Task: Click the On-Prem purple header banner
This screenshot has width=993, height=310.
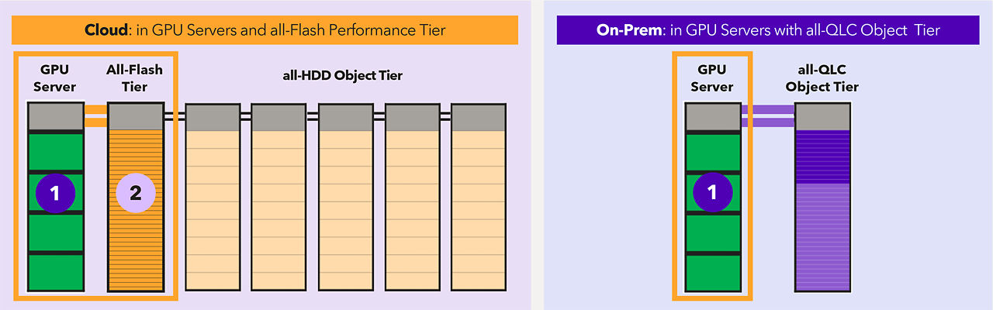Action: tap(768, 30)
